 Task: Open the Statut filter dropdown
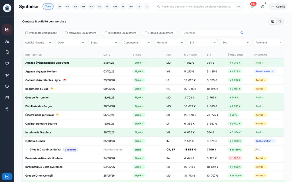104,43
